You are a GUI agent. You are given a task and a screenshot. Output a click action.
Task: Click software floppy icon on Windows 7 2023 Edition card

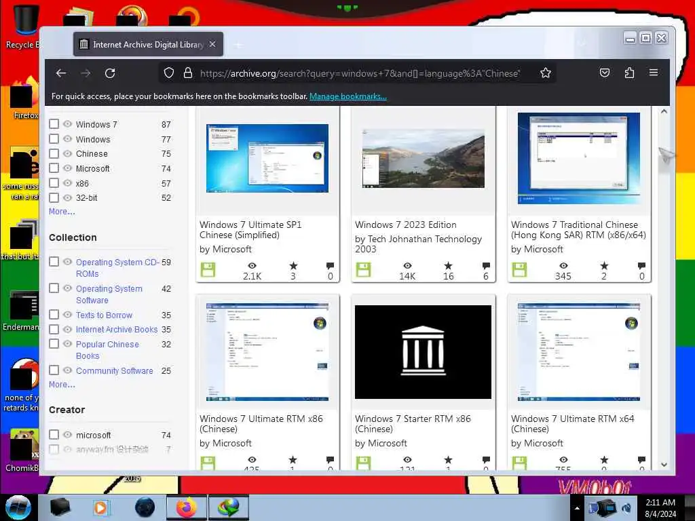(364, 270)
